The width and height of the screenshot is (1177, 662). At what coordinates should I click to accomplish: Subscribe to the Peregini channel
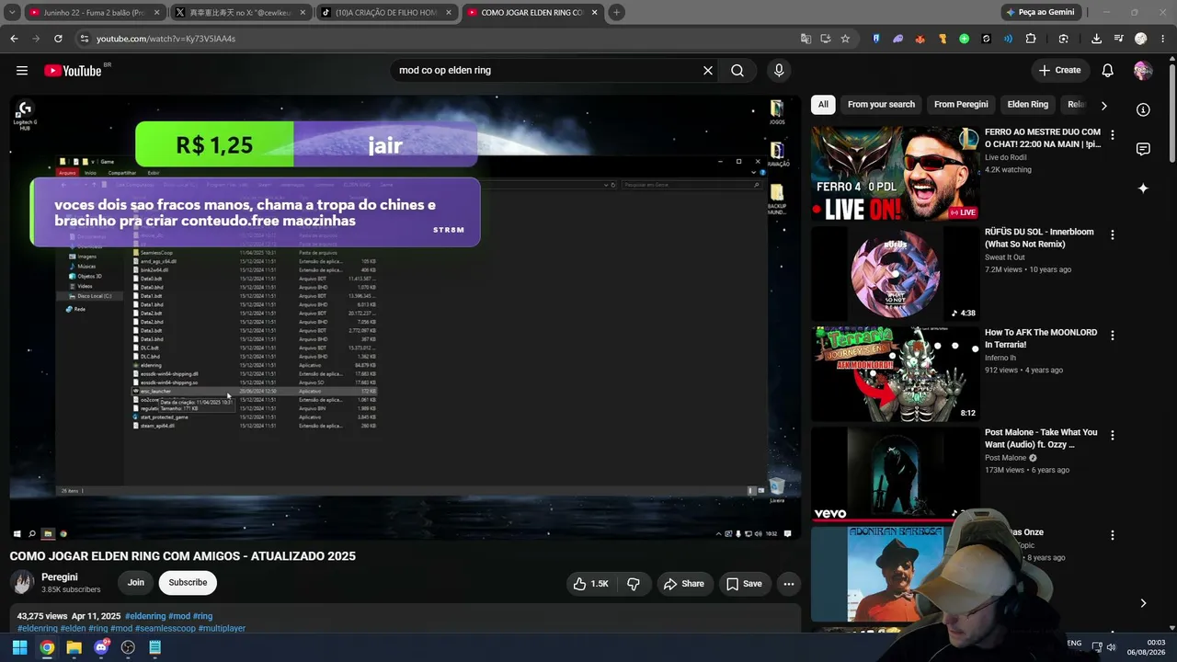188,582
